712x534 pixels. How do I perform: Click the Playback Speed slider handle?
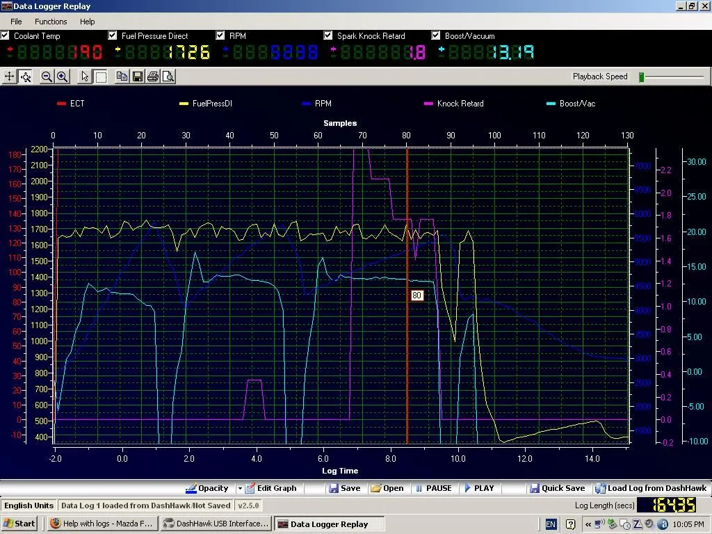[642, 76]
